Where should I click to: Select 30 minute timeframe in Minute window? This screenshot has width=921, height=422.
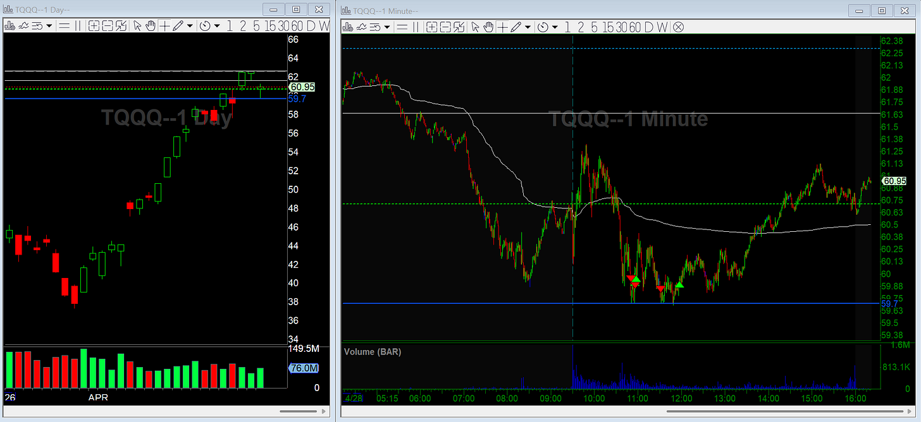(621, 27)
